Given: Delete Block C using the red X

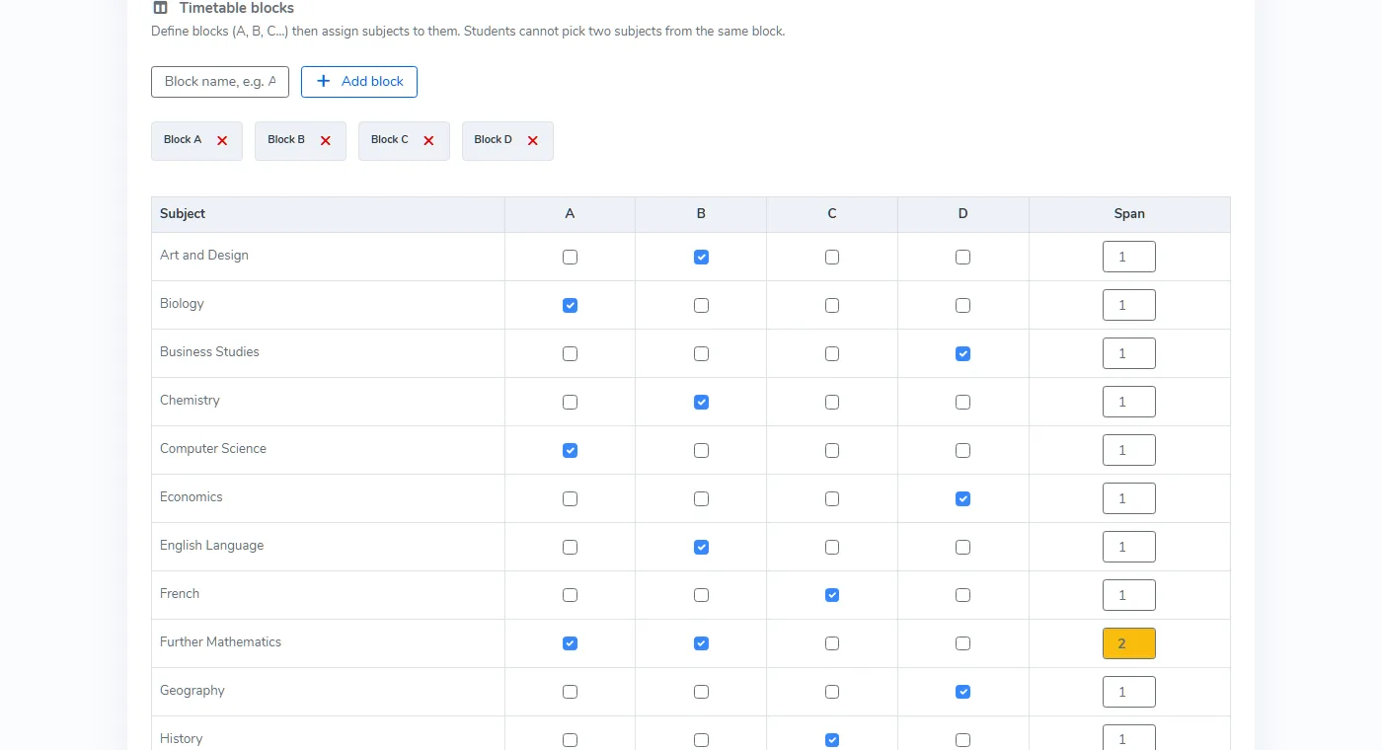Looking at the screenshot, I should 428,141.
